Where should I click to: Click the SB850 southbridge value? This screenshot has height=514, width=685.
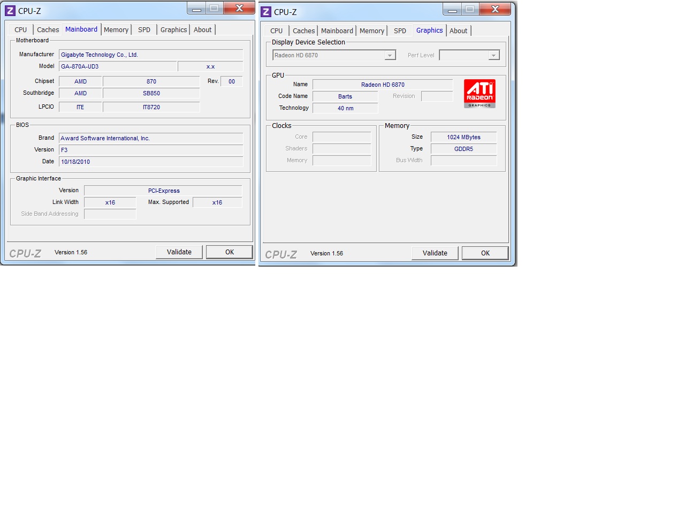pos(151,93)
